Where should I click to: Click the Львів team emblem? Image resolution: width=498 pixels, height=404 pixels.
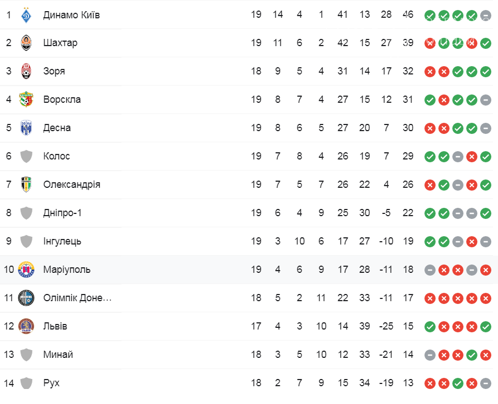(26, 326)
